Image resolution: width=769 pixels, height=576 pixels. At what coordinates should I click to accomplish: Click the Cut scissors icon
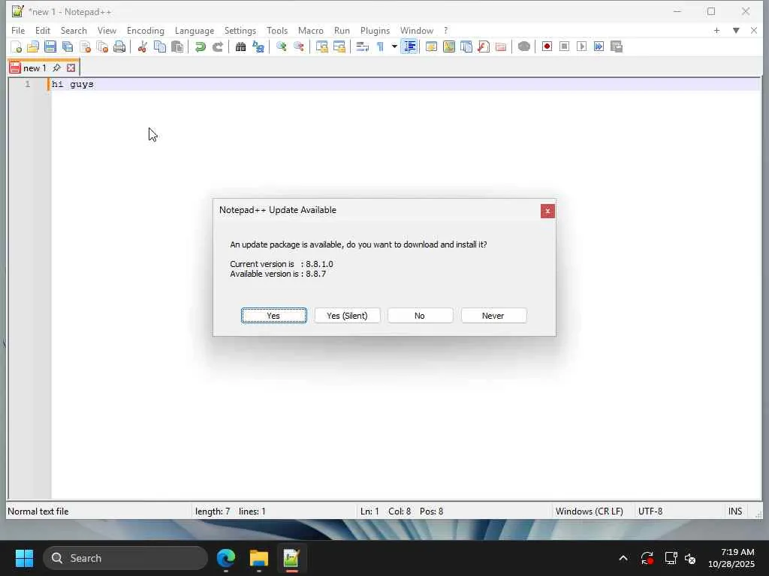click(x=142, y=46)
